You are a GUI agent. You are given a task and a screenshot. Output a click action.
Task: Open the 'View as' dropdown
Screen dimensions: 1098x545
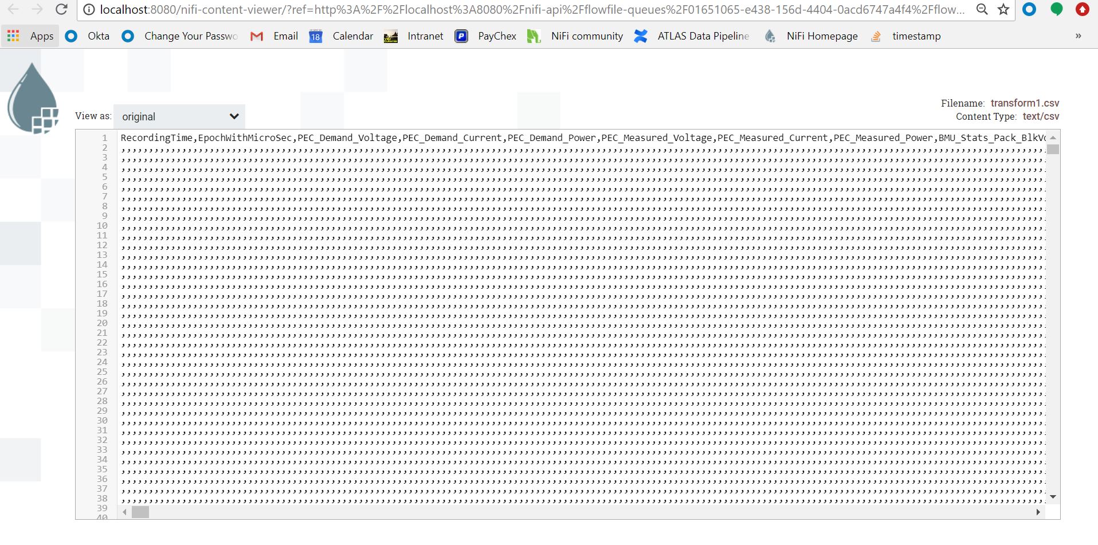coord(179,116)
